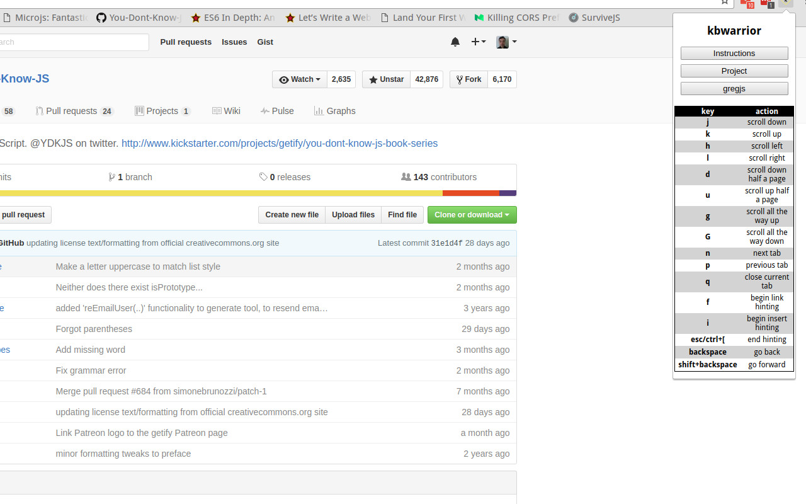Click the Fork button

pos(468,79)
